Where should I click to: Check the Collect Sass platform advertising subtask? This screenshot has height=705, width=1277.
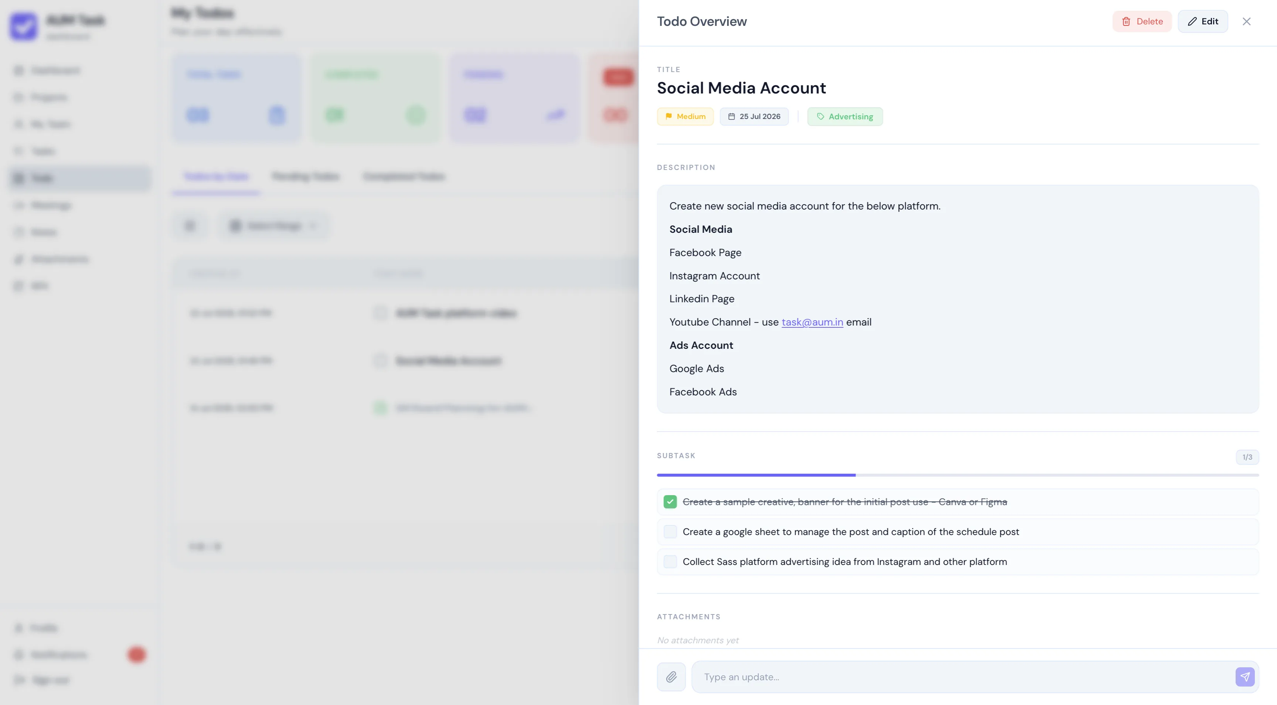[x=670, y=562]
